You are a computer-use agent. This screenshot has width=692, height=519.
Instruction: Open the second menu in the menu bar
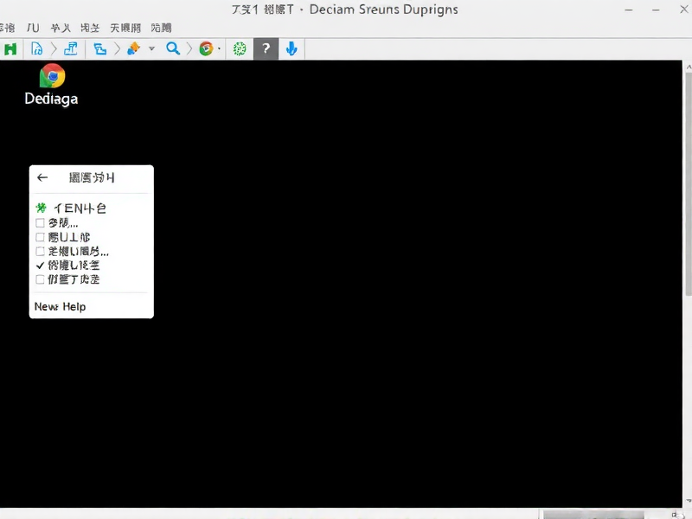coord(37,27)
